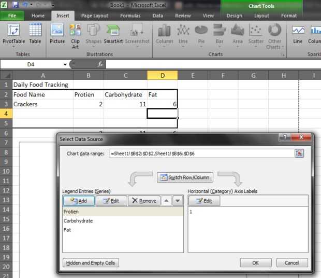Open Select Data Source help button
The height and width of the screenshot is (278, 321).
tap(285, 137)
